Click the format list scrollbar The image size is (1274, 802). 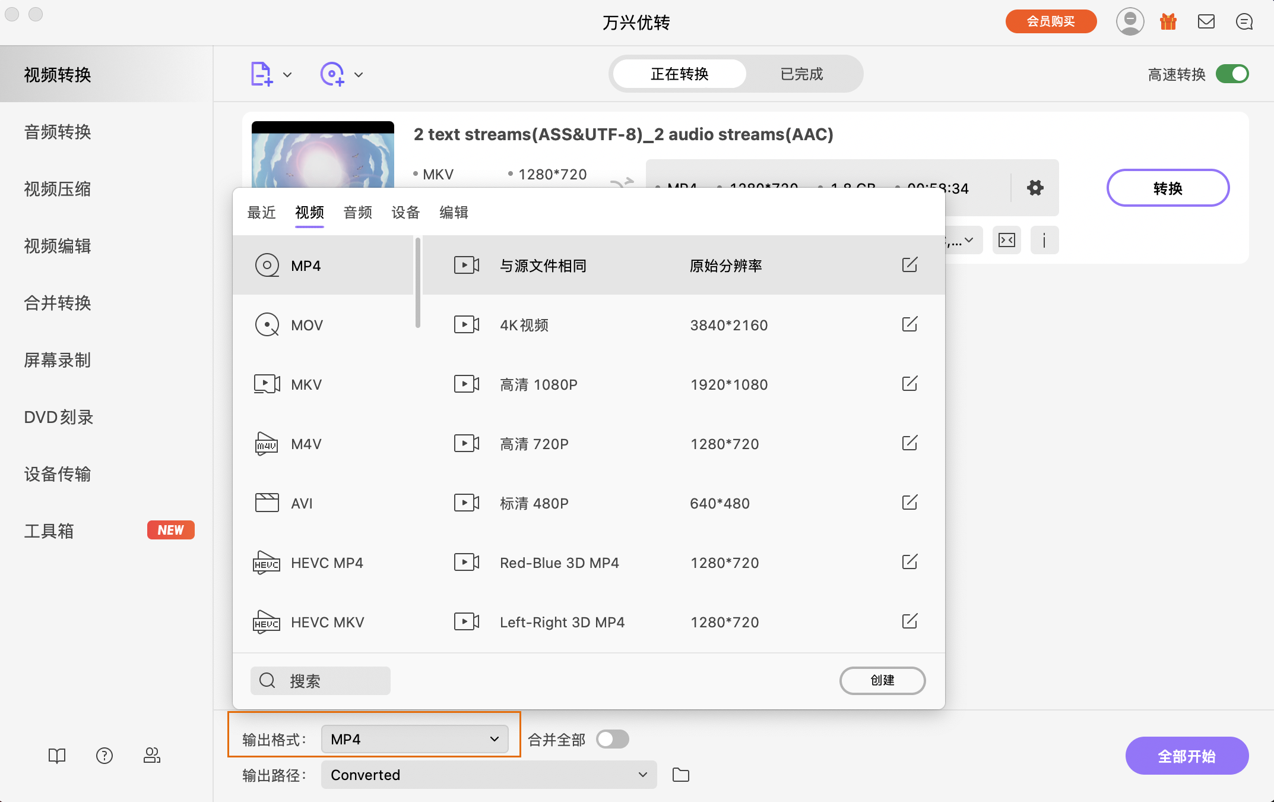418,283
